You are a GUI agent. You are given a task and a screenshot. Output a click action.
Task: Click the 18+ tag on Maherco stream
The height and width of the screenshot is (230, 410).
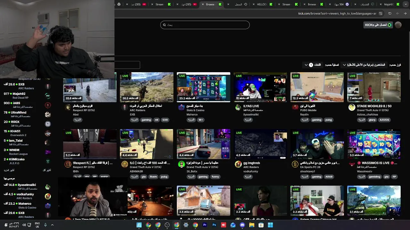[201, 120]
